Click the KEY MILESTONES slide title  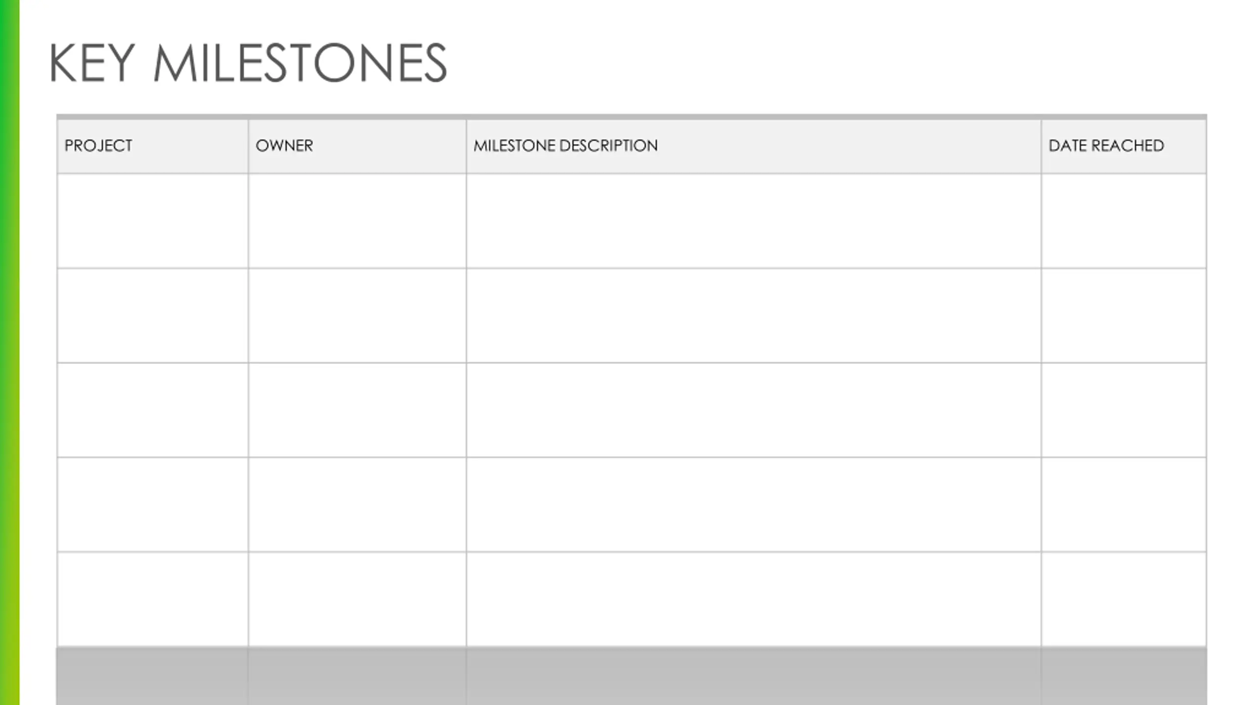pos(248,63)
